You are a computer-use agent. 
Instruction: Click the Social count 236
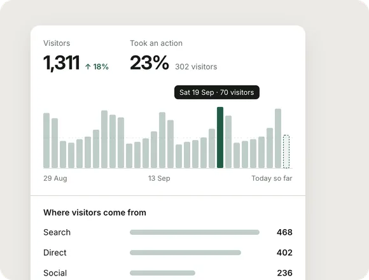coord(285,273)
